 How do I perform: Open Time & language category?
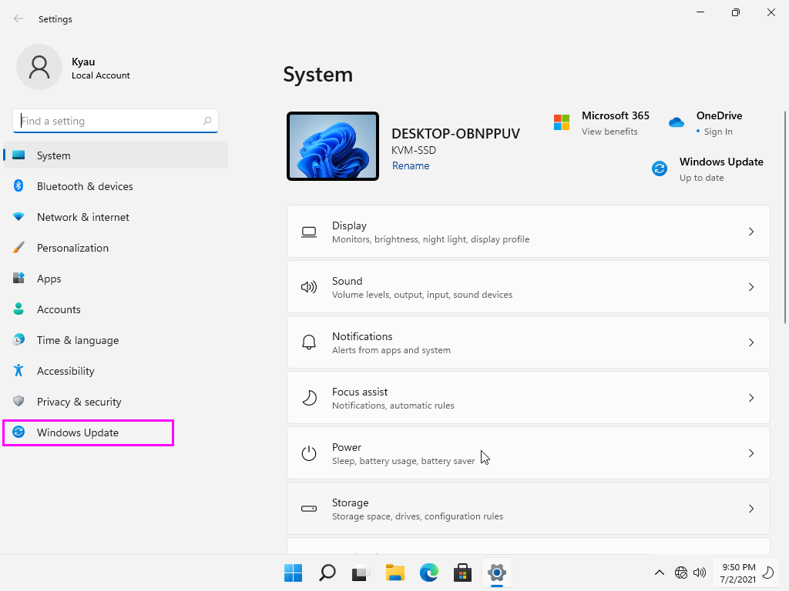(116, 339)
